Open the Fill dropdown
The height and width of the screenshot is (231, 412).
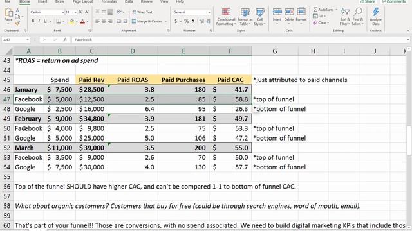(x=319, y=16)
